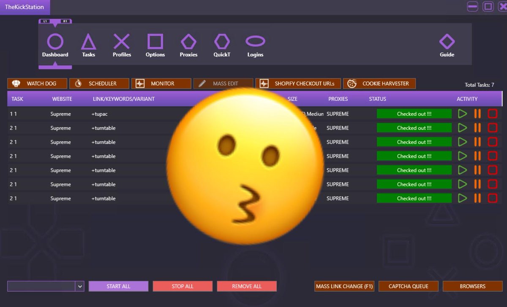507x307 pixels.
Task: Open the Monitor tool
Action: click(161, 83)
